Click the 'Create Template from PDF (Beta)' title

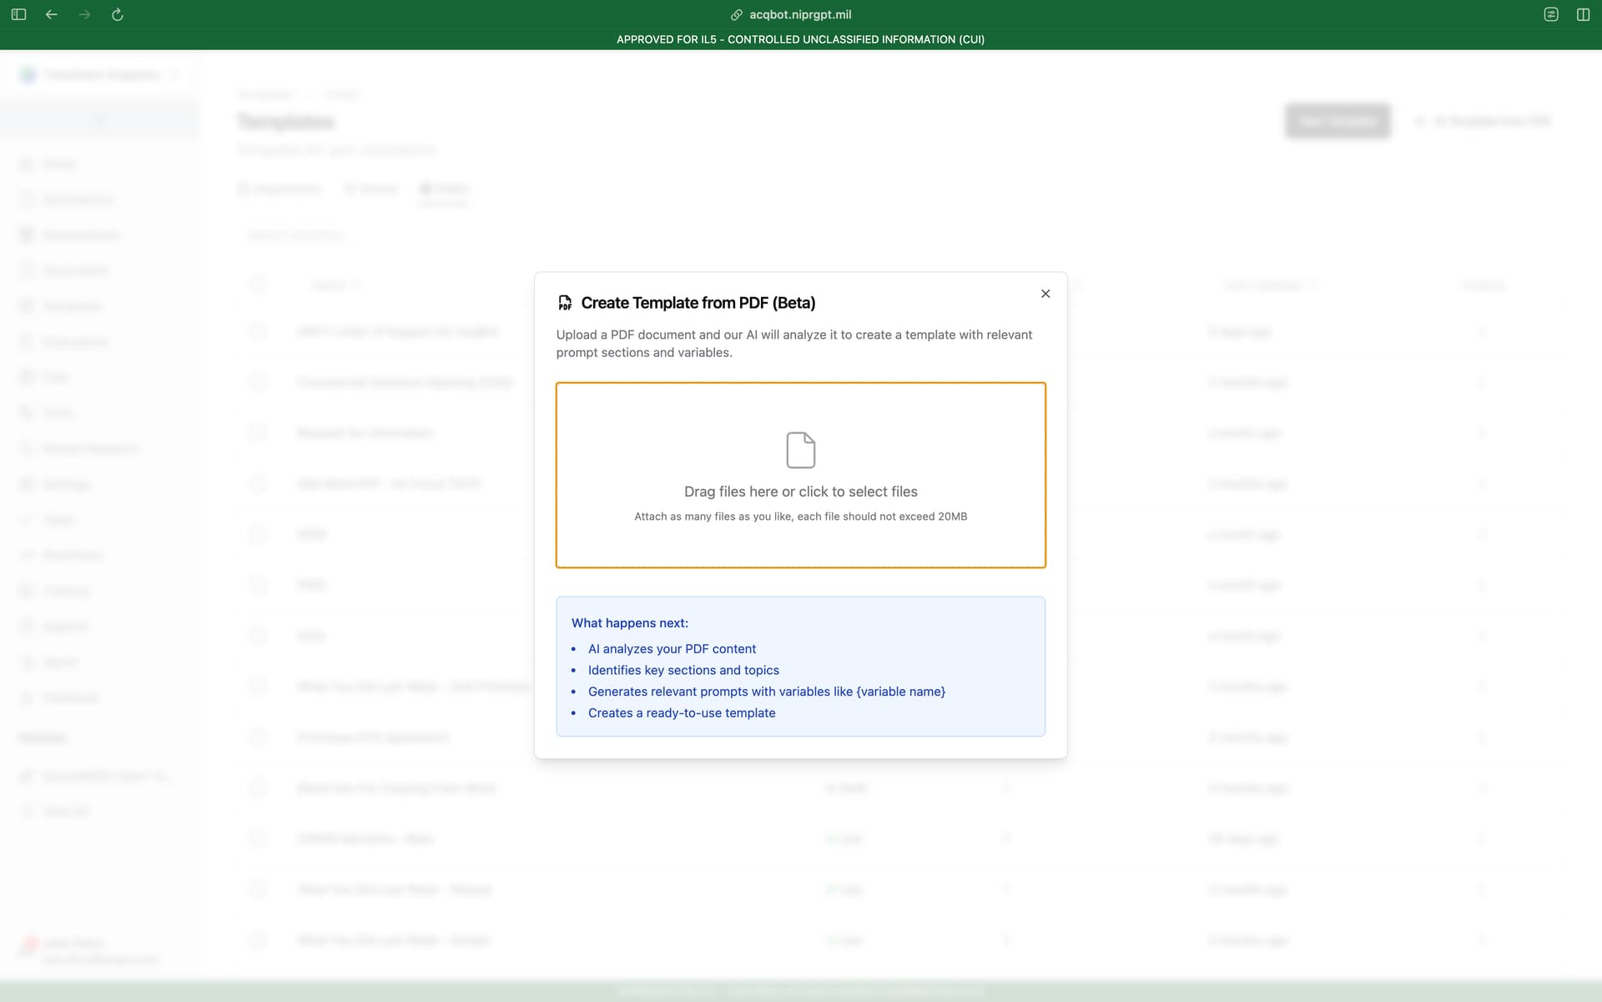698,303
